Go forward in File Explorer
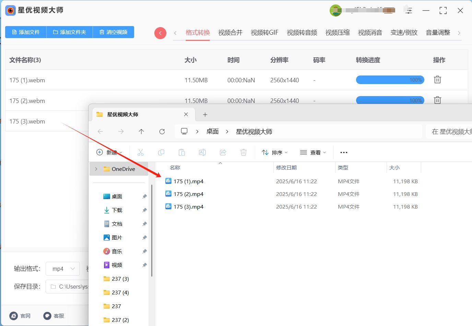This screenshot has width=472, height=326. 121,131
